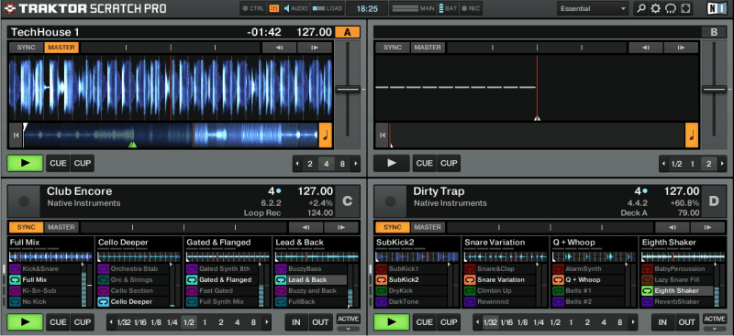Enable SYNC on Deck B

click(393, 48)
